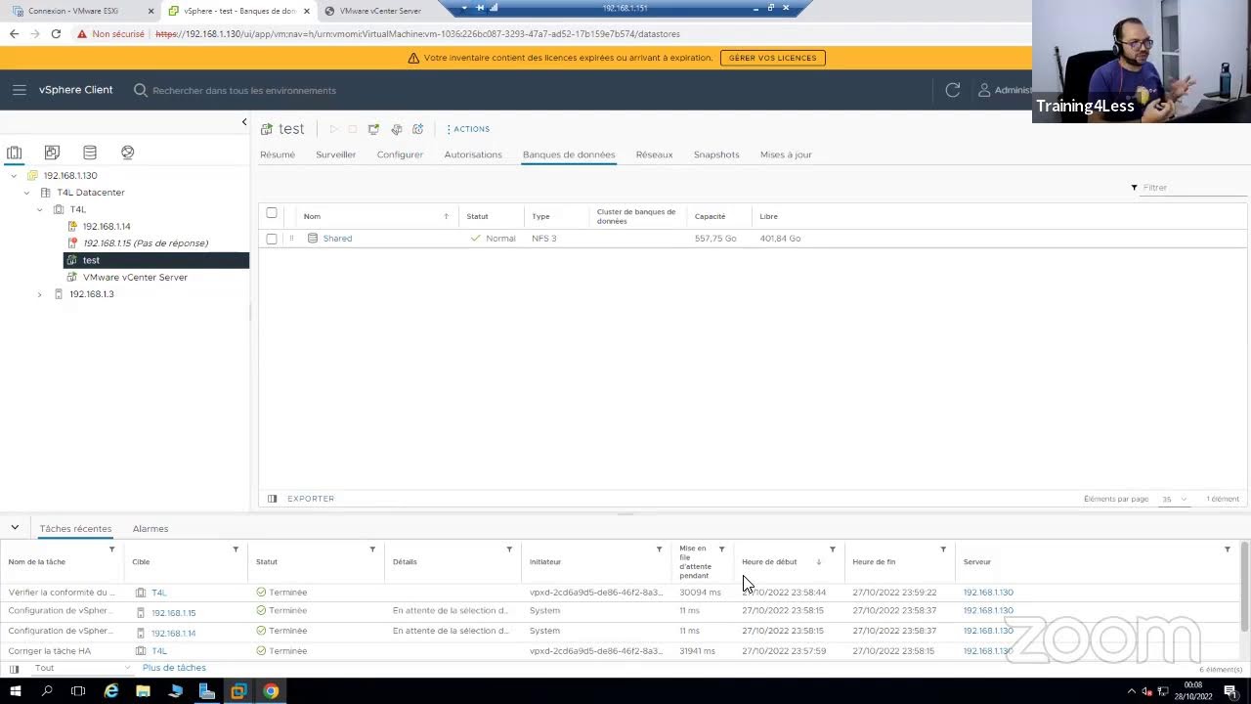Click the global search input field

coord(244,91)
